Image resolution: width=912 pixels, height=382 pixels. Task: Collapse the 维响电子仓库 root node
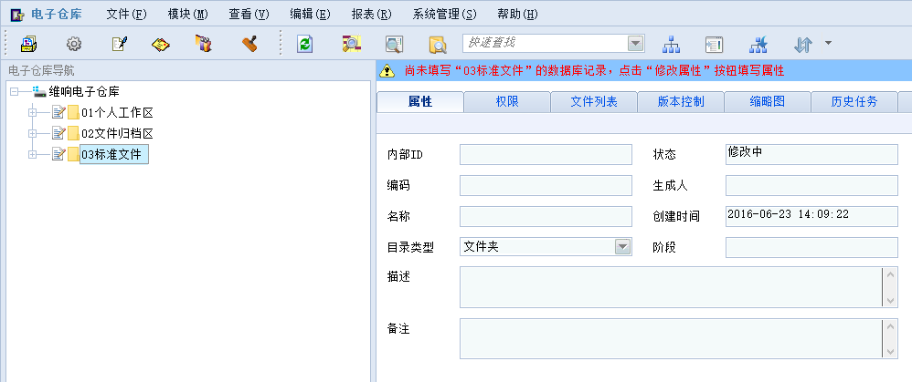[13, 91]
